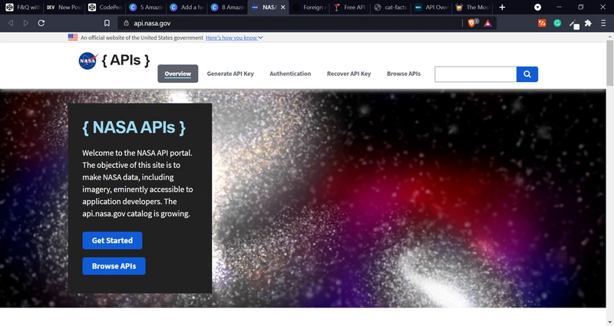The width and height of the screenshot is (614, 326).
Task: Switch to the "Foreign" tab
Action: pos(309,7)
